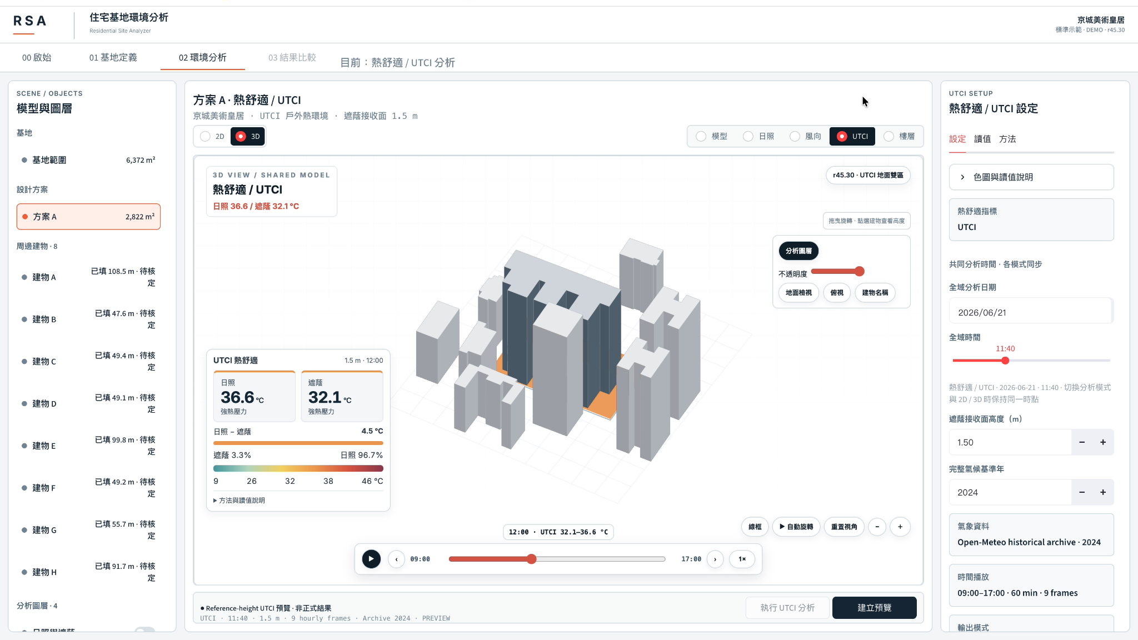Click r45.30 · UTCI 地面雙區 badge
Image resolution: width=1138 pixels, height=640 pixels.
(x=868, y=175)
